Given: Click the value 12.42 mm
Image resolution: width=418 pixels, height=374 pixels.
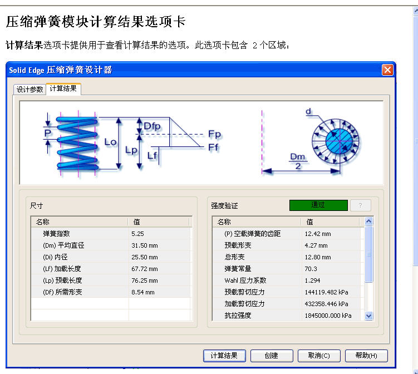Looking at the screenshot, I should (318, 234).
